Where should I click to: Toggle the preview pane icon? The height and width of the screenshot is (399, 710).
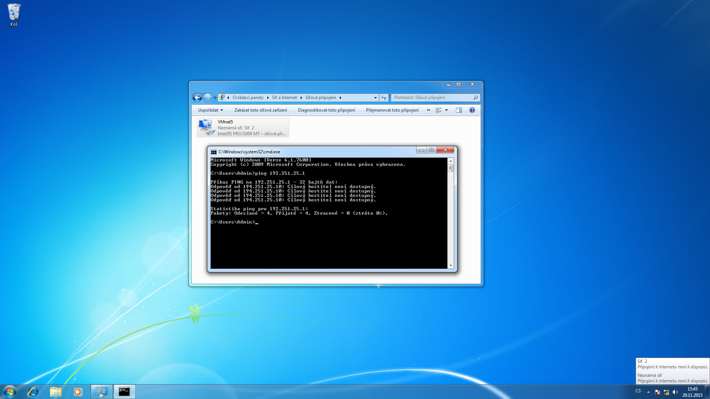459,110
